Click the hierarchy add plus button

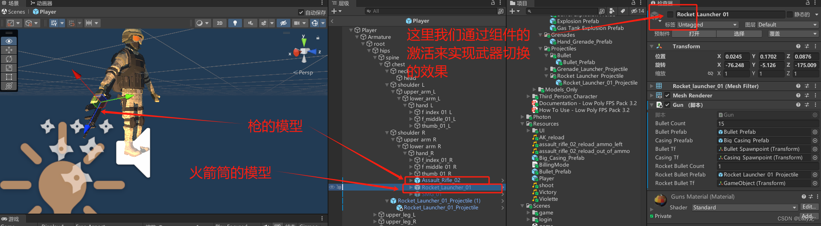click(334, 11)
